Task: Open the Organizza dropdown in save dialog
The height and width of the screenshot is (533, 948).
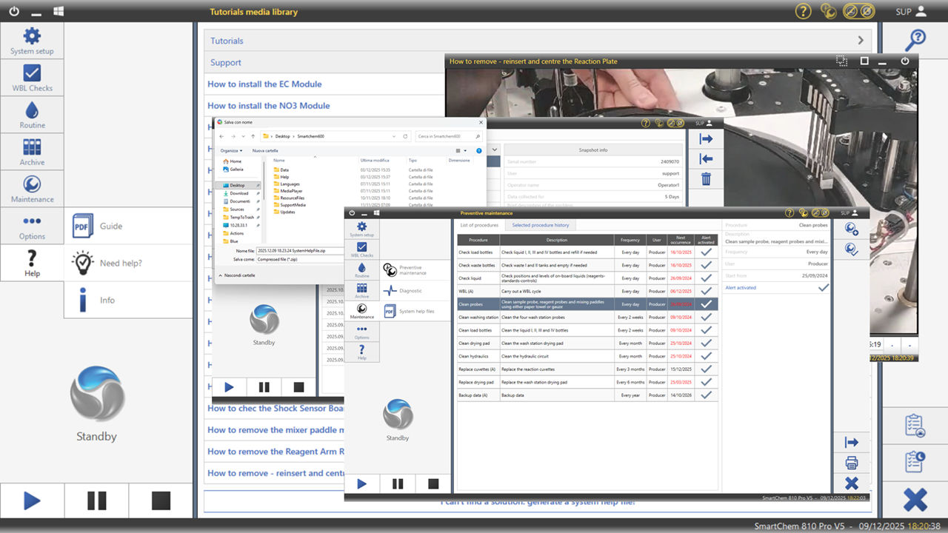Action: click(x=231, y=150)
